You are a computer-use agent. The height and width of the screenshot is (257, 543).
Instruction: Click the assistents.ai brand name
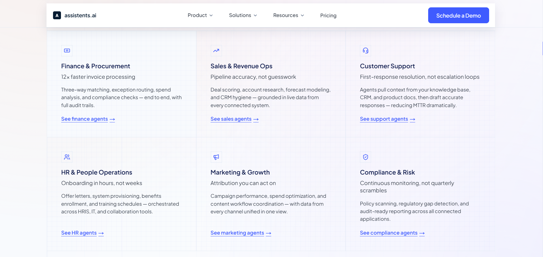80,15
